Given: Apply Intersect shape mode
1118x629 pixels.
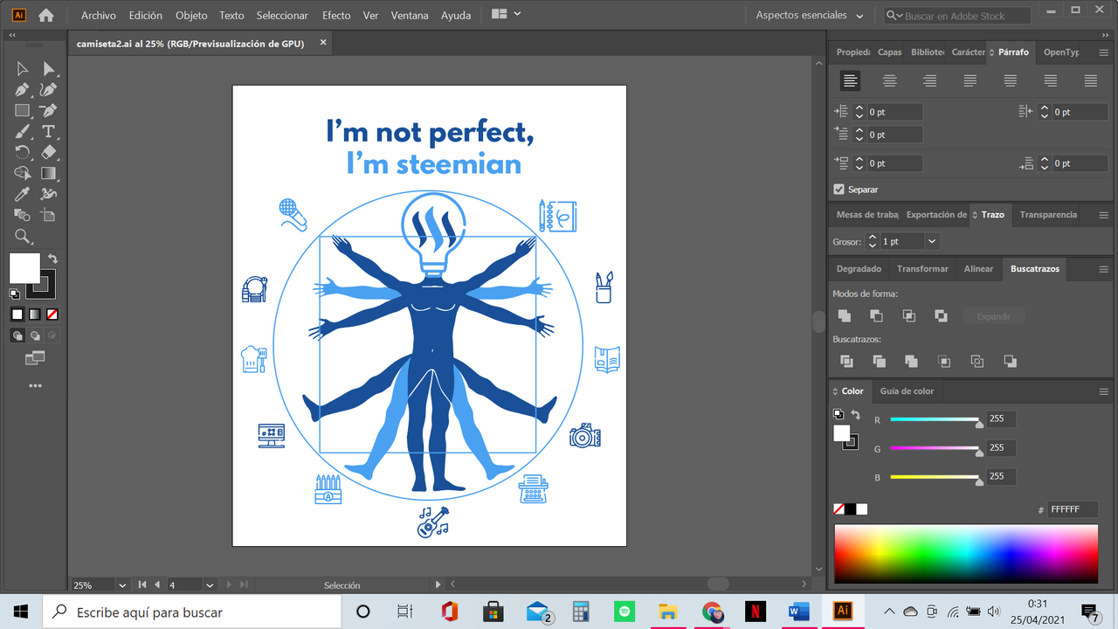Looking at the screenshot, I should click(909, 316).
